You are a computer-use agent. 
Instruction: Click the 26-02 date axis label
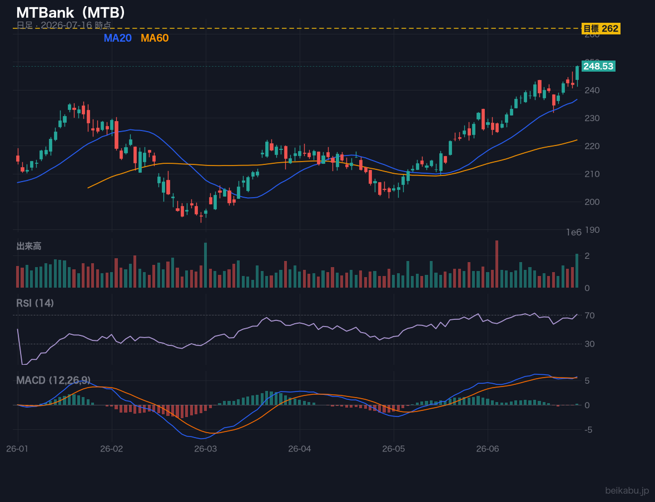coord(112,449)
